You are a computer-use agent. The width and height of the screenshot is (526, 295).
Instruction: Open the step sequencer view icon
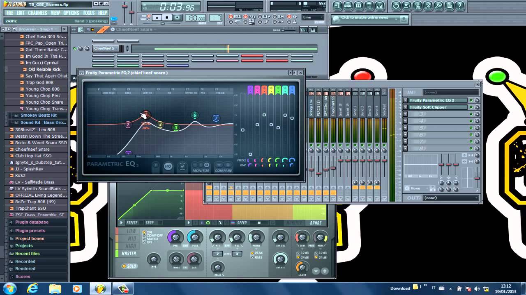click(x=348, y=6)
